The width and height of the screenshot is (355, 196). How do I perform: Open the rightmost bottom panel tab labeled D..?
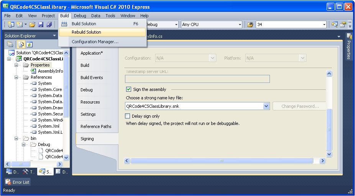tap(62, 172)
